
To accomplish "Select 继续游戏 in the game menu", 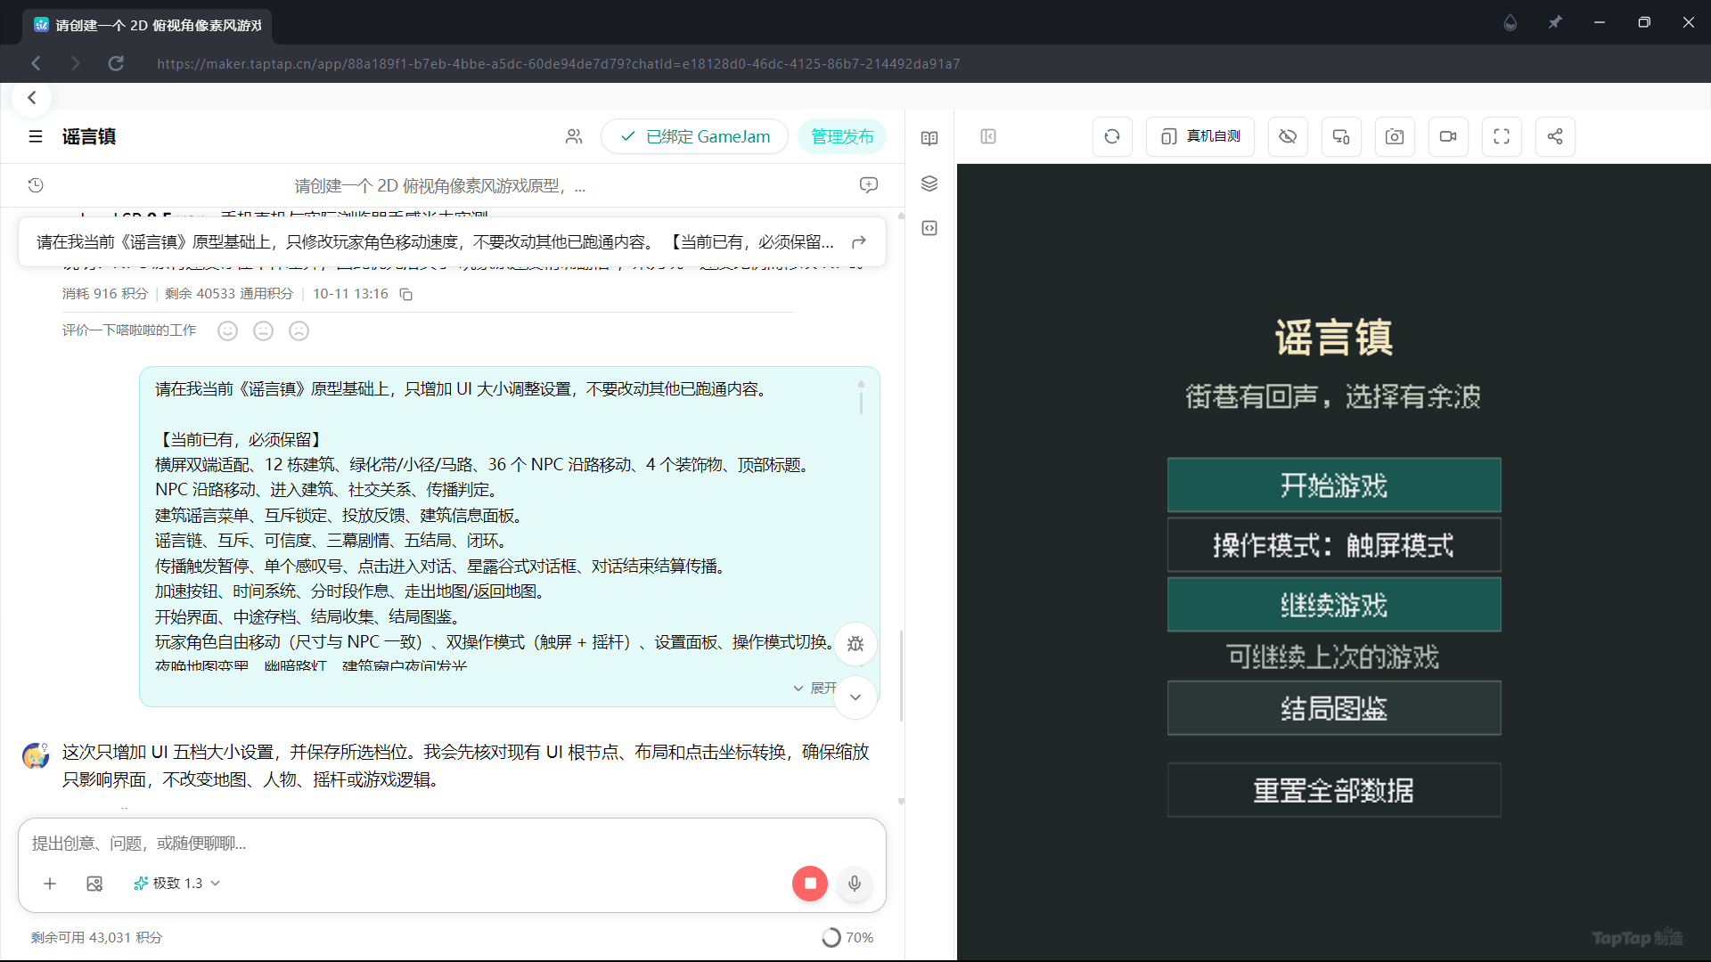I will tap(1334, 605).
